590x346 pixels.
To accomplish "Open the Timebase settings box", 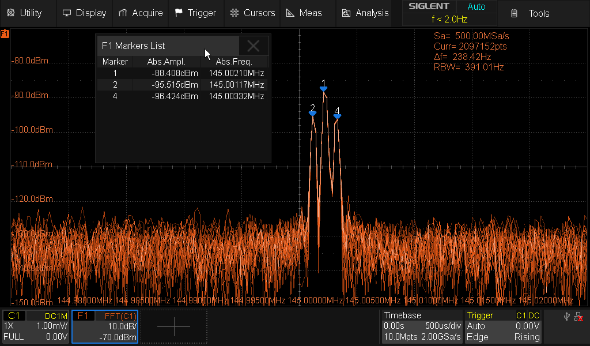I will point(422,326).
